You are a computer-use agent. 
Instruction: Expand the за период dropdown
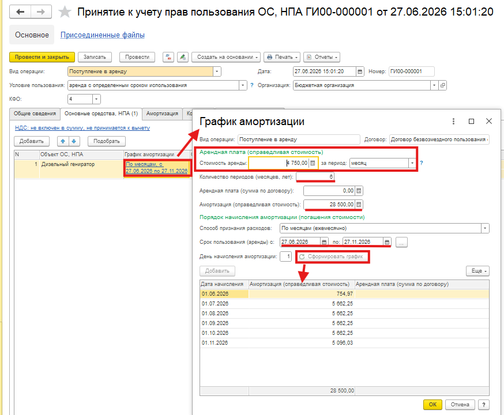point(412,163)
